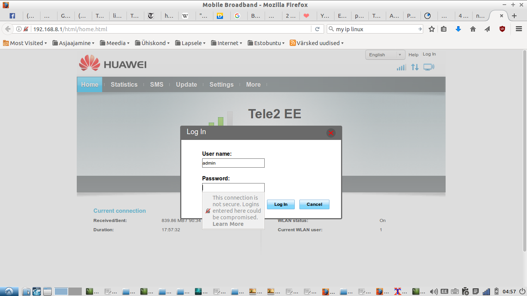Expand the Estobuntu bookmarks folder
527x296 pixels.
coord(266,43)
